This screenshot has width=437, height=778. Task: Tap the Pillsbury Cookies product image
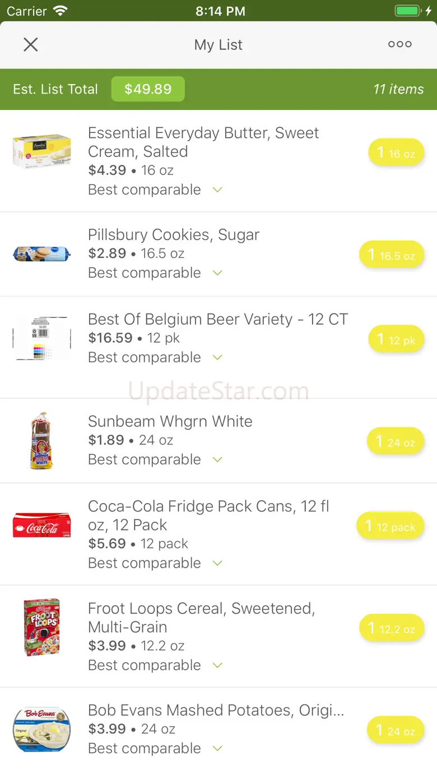(x=42, y=254)
